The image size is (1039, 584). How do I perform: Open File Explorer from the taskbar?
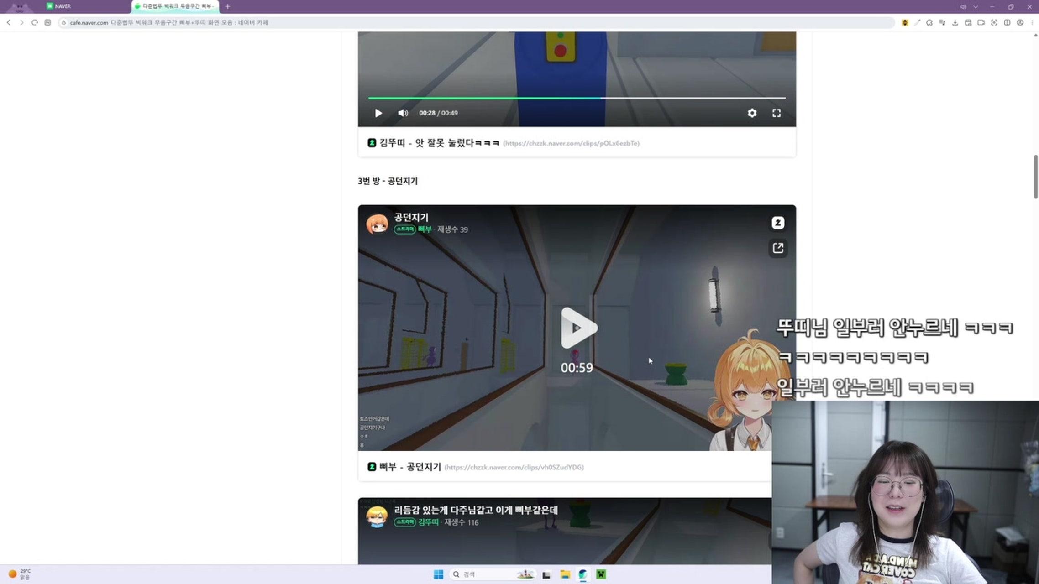(565, 574)
